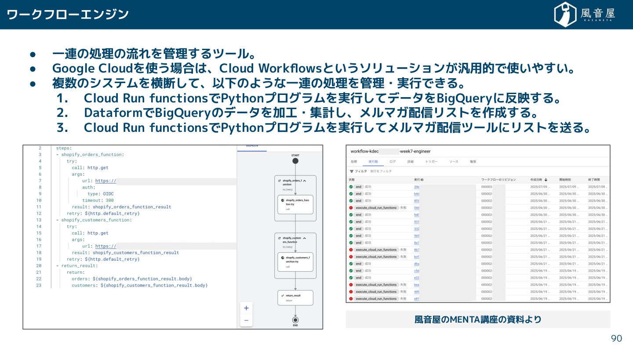
Task: Zoom out the workflow diagram with minus button
Action: pos(246,320)
